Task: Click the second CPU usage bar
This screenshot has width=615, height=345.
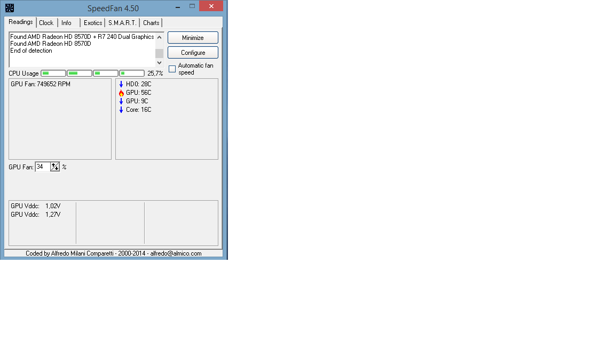Action: 80,73
